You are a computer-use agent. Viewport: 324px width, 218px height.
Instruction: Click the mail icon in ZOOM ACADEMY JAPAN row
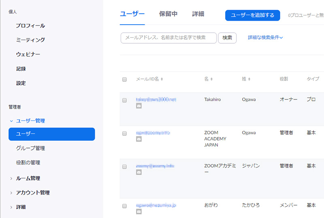coord(139,139)
